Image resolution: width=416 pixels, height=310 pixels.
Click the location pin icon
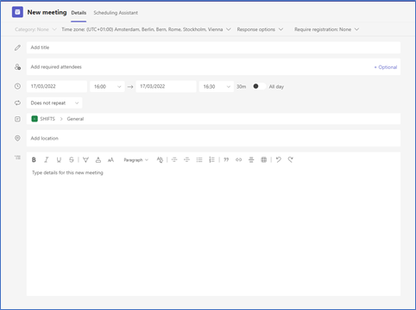click(17, 139)
